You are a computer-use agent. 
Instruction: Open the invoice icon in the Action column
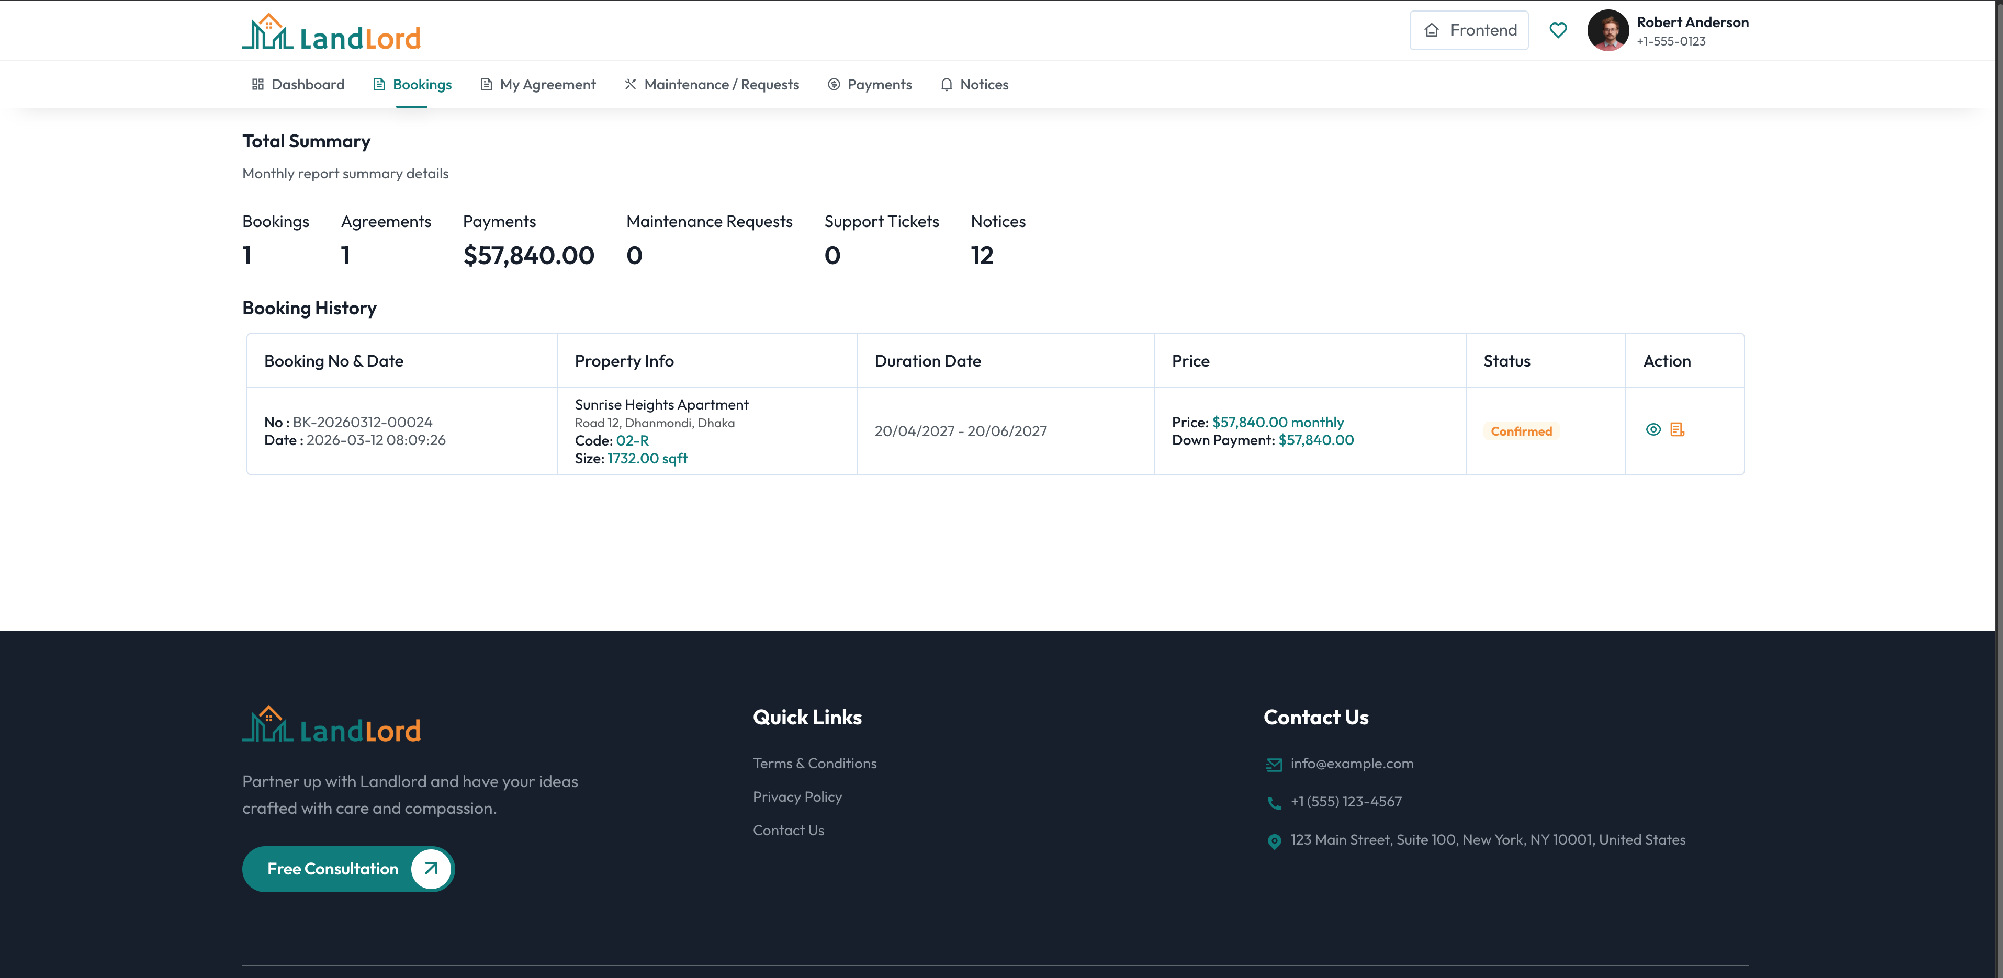1677,429
